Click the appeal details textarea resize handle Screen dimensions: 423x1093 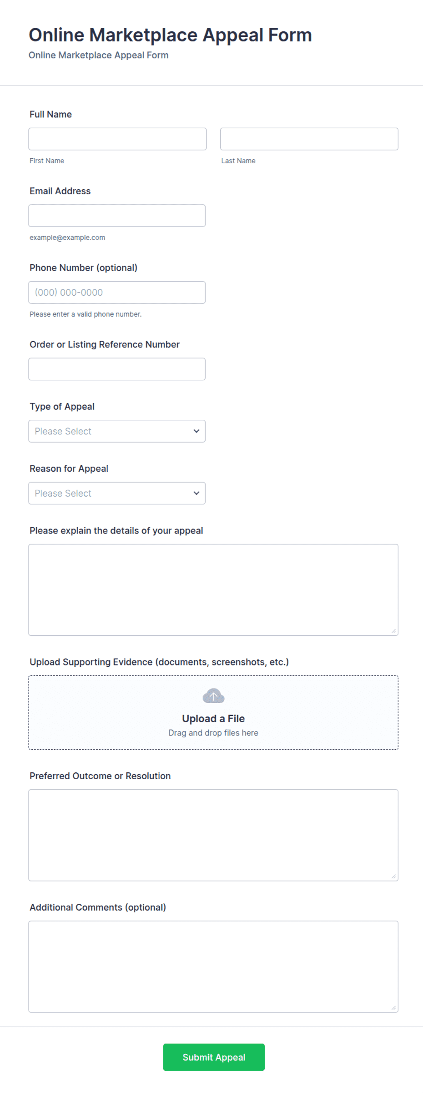[x=393, y=631]
